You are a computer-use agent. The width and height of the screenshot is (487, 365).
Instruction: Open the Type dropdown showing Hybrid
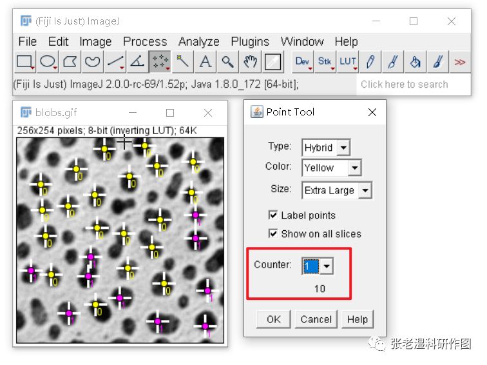[326, 147]
